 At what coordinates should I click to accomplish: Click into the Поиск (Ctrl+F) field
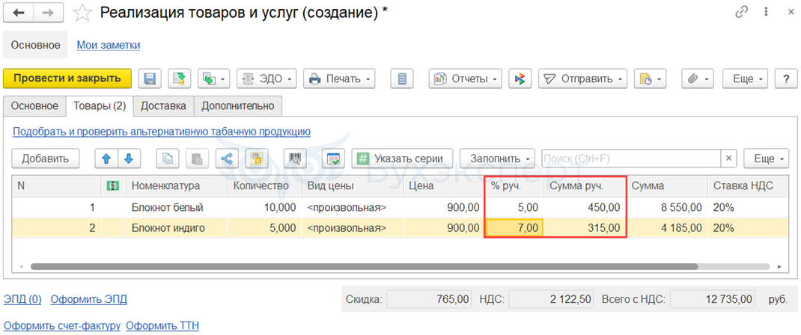pyautogui.click(x=631, y=159)
